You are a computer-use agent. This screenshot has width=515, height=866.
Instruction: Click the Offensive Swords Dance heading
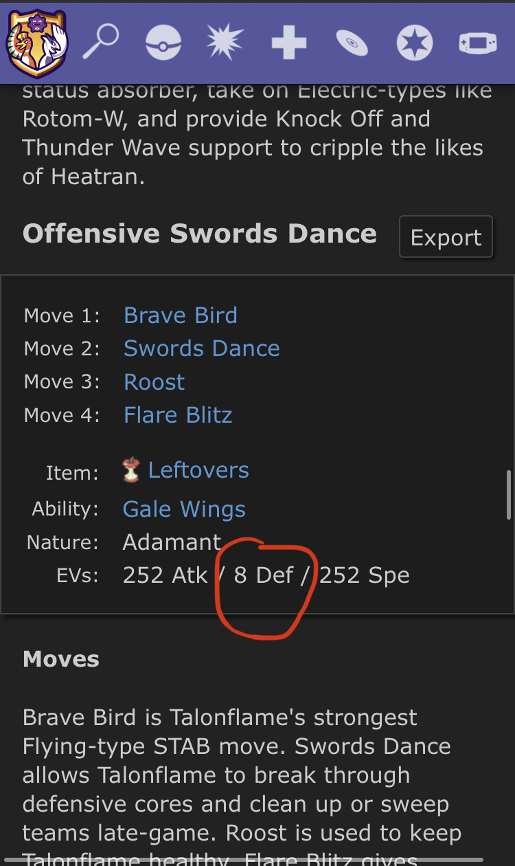[200, 234]
